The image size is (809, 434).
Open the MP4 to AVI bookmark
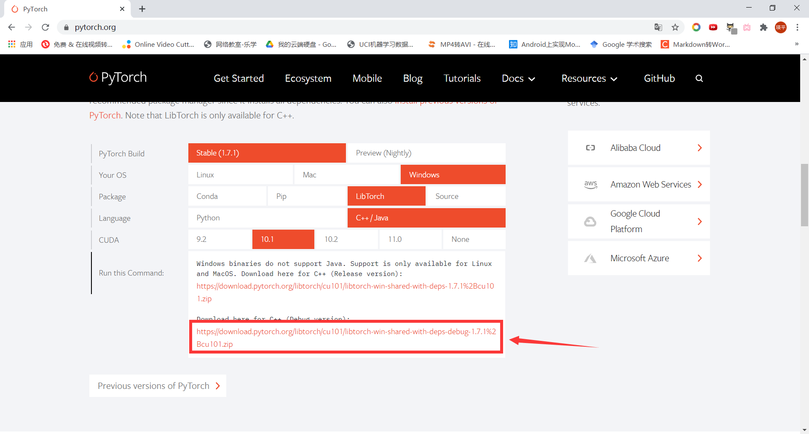(x=461, y=44)
